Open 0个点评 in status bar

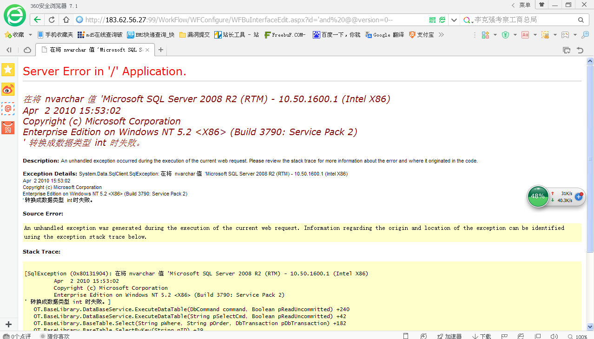point(17,336)
